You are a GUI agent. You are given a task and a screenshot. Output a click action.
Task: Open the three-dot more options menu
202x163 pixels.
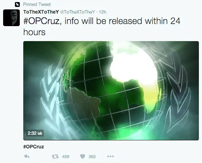110,156
